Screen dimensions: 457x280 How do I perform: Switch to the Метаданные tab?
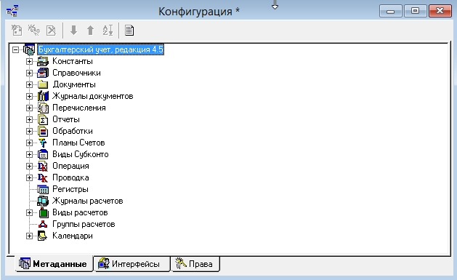pyautogui.click(x=54, y=264)
